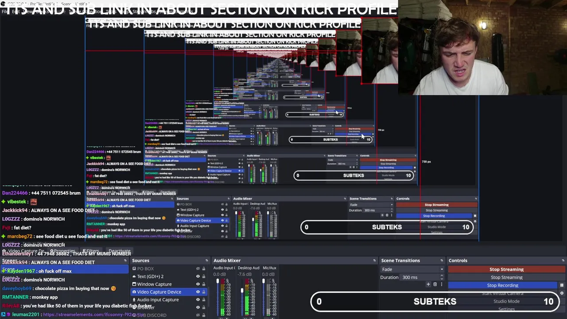
Task: Click the red Stop Streaming button
Action: (x=506, y=269)
